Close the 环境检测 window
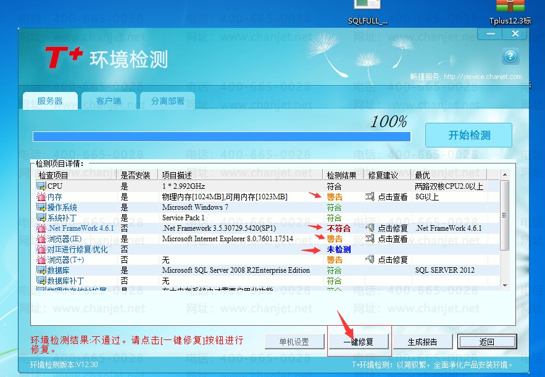 pos(515,34)
